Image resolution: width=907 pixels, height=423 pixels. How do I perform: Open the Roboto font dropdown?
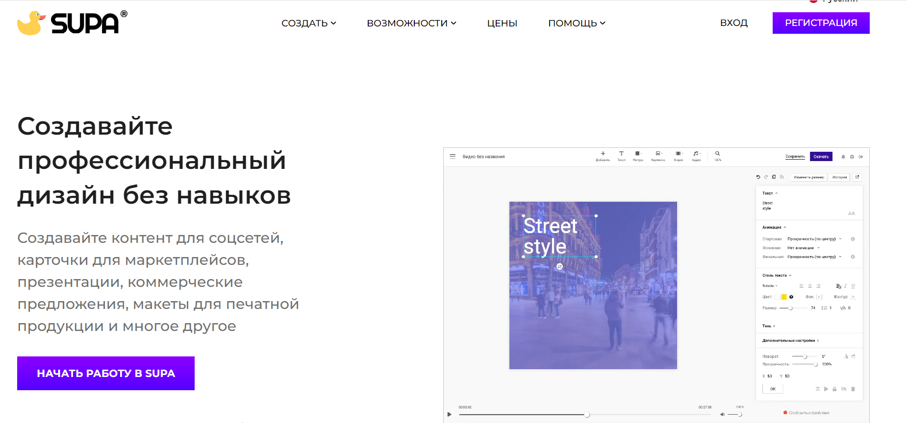pos(770,286)
